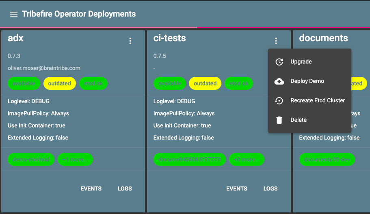Click the outdated status chip on adx
370x214 pixels.
(59, 83)
